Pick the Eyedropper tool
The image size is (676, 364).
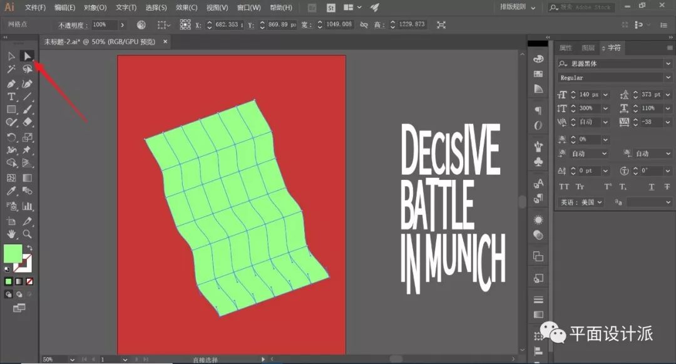tap(11, 192)
